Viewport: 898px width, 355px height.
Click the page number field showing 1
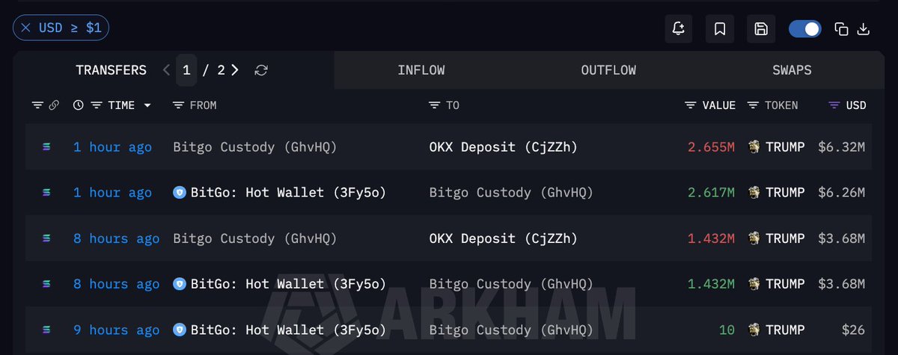tap(186, 70)
